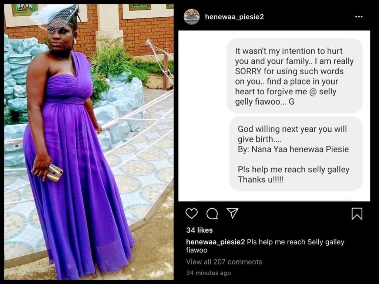The height and width of the screenshot is (284, 379).
Task: Save the post with the bookmark icon
Action: 357,213
